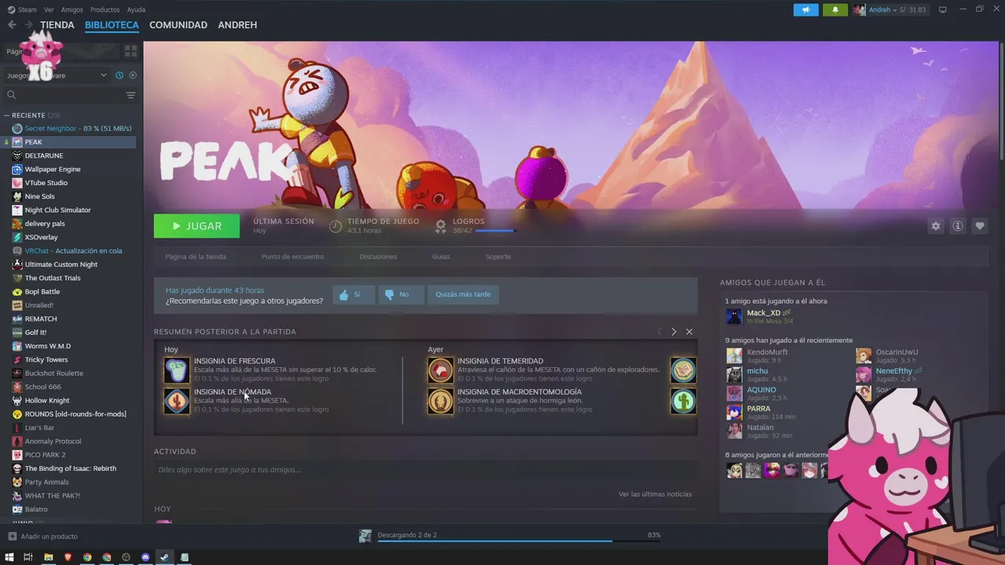Choose No thumbs down recommendation
Screen dimensions: 1005x565
[x=400, y=295]
